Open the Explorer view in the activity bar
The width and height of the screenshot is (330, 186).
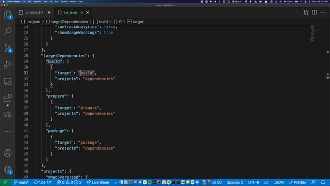pyautogui.click(x=8, y=14)
